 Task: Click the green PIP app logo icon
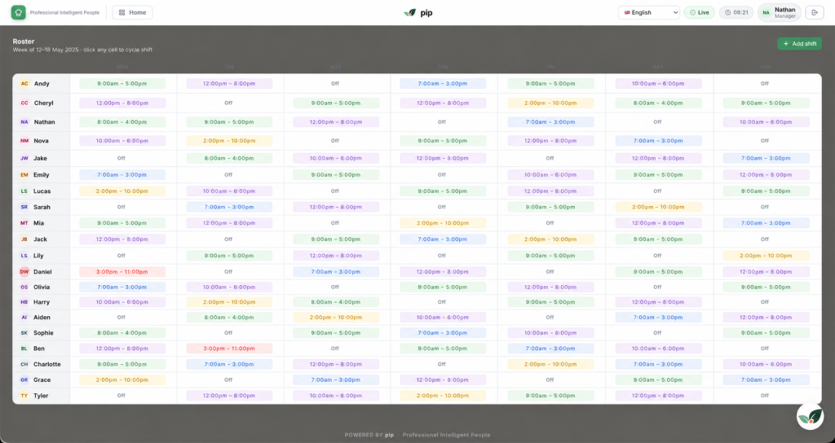tap(19, 13)
